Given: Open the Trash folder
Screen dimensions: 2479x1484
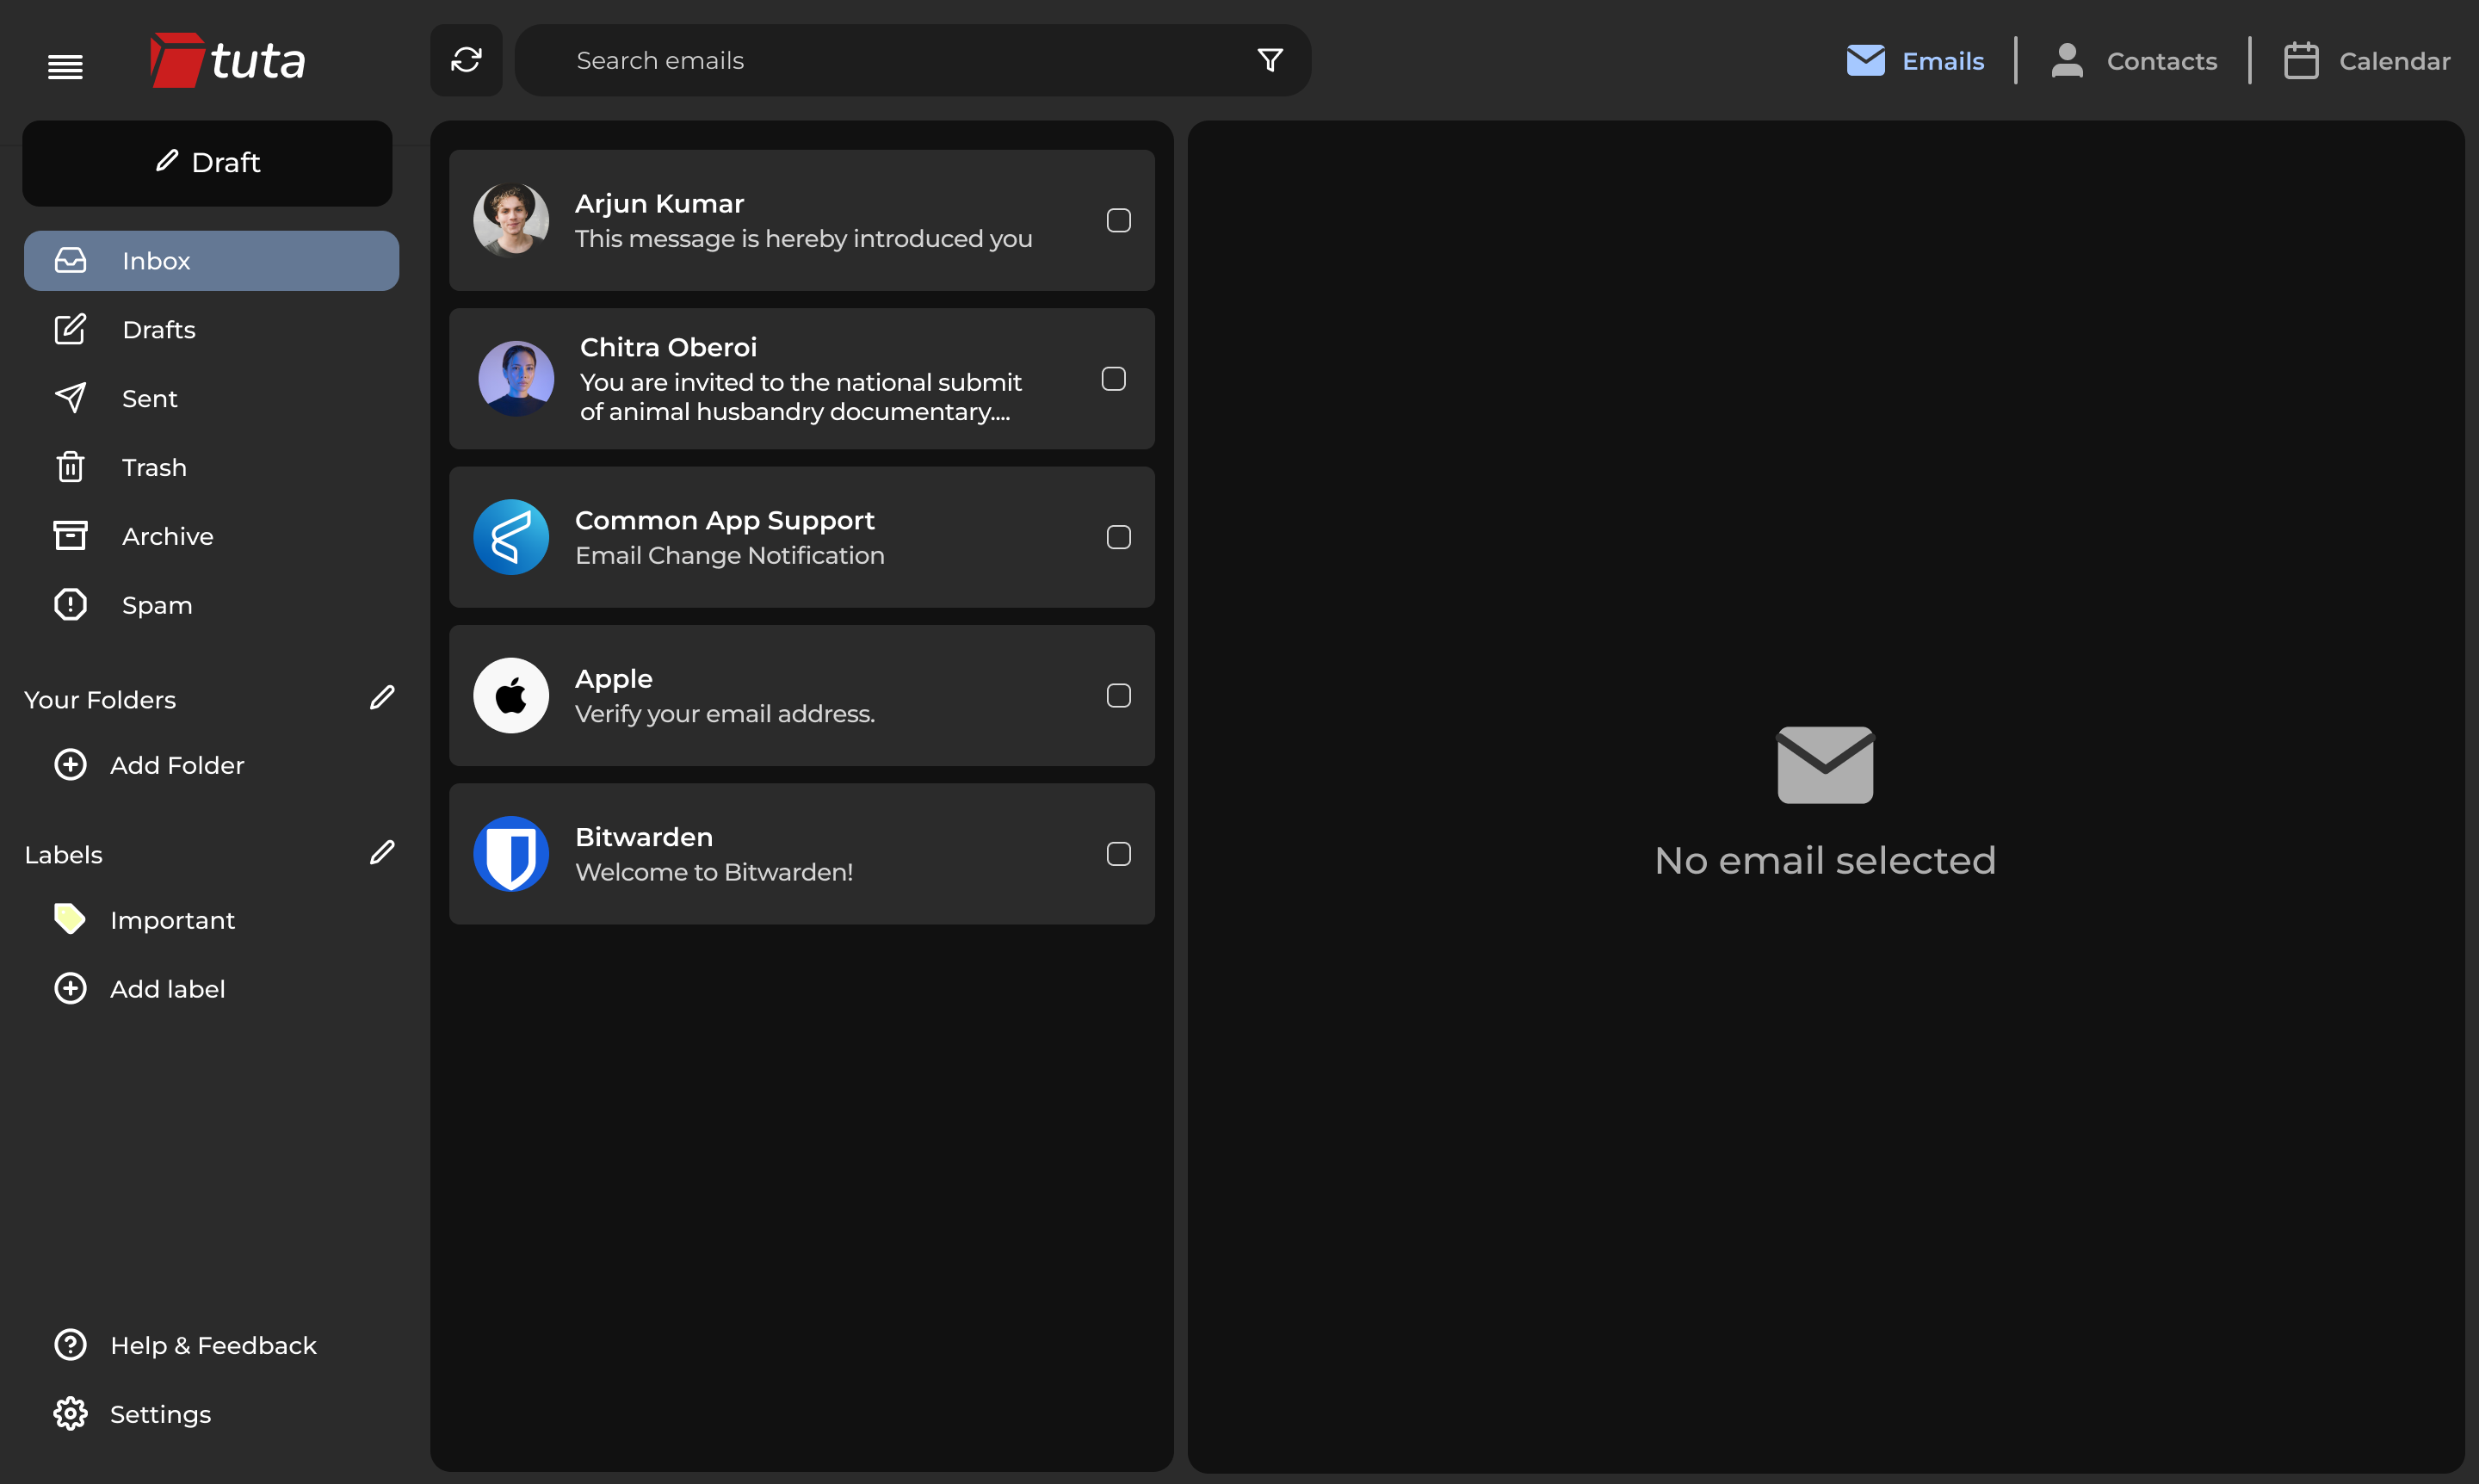Looking at the screenshot, I should [x=154, y=467].
